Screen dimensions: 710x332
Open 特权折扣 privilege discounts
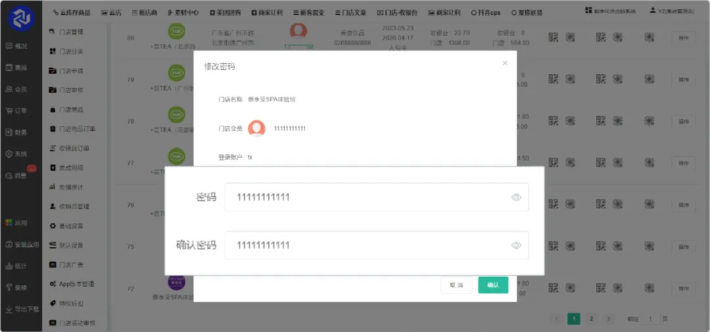click(x=66, y=304)
